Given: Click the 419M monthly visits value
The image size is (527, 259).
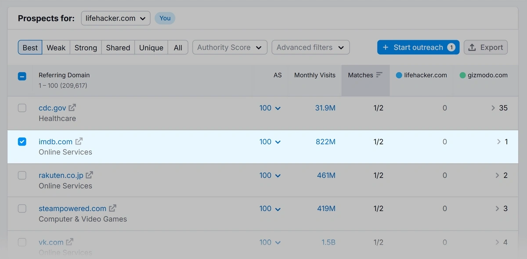Looking at the screenshot, I should 326,208.
